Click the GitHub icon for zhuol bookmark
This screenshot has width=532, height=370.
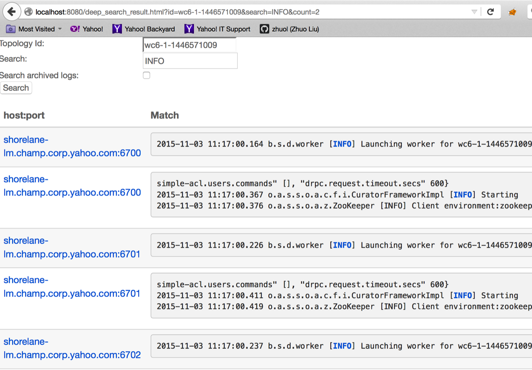[x=264, y=29]
